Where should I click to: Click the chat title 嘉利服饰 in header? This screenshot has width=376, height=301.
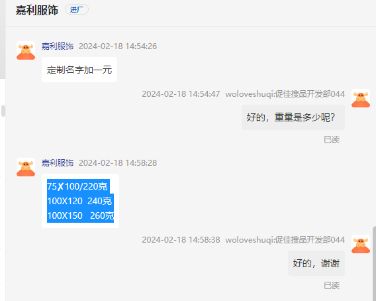point(37,10)
